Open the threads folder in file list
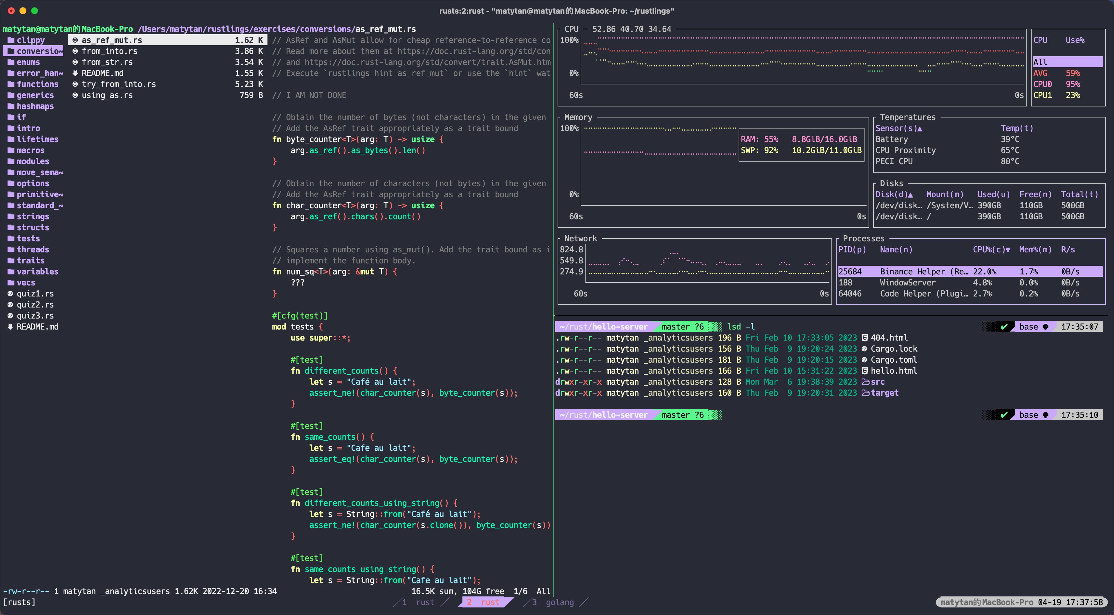This screenshot has width=1114, height=615. pyautogui.click(x=33, y=249)
